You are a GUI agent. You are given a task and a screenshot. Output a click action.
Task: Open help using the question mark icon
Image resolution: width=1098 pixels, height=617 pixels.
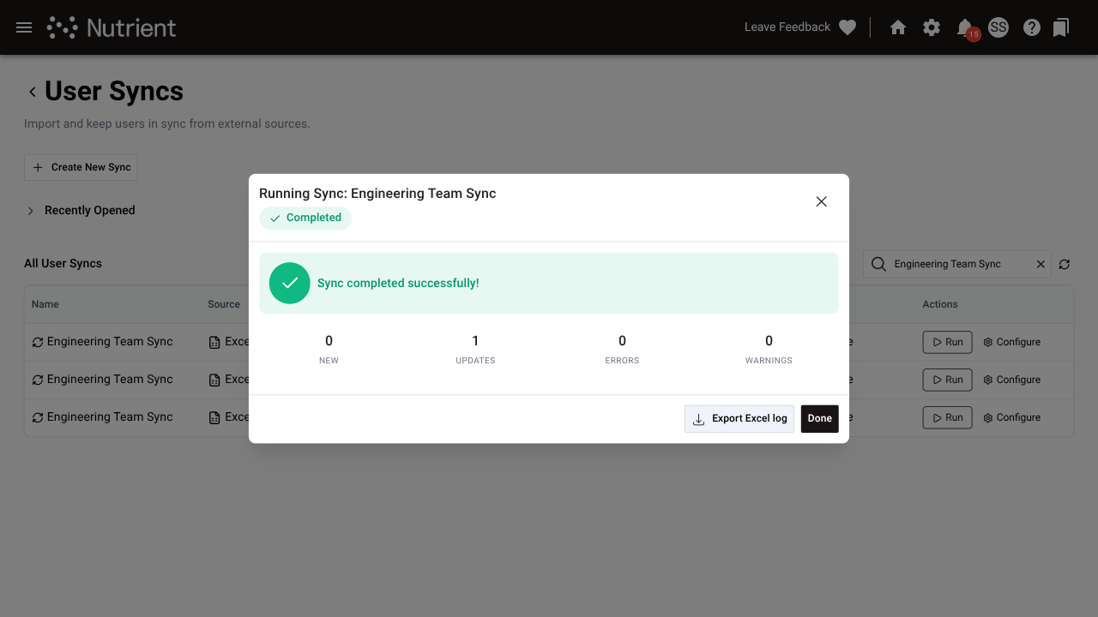point(1031,27)
